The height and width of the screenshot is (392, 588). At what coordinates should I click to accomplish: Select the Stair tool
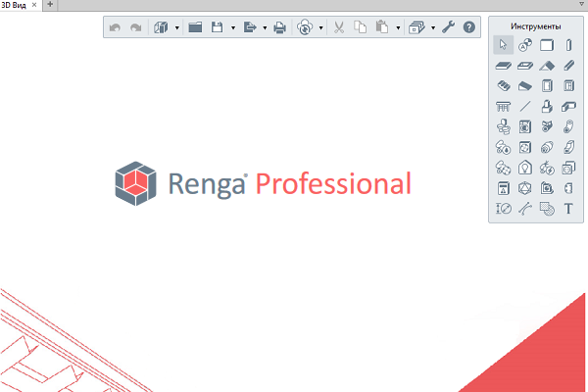(504, 86)
